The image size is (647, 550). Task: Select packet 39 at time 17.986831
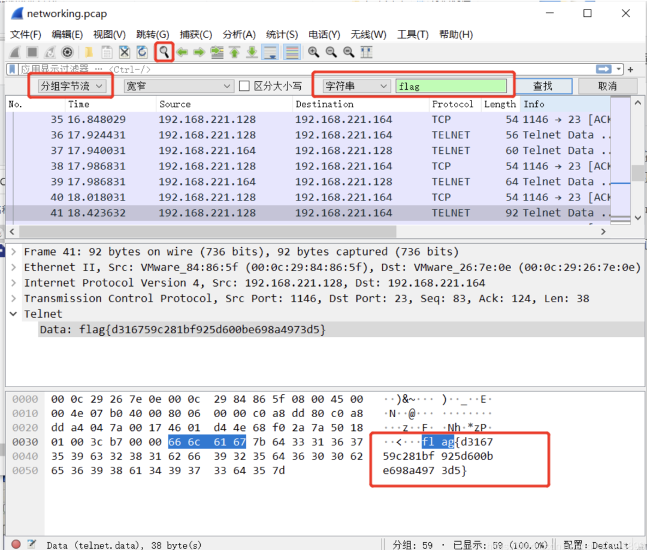[308, 182]
